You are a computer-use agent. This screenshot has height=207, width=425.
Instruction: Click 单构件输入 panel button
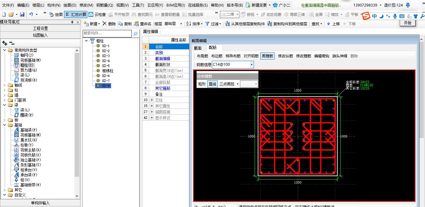click(40, 203)
